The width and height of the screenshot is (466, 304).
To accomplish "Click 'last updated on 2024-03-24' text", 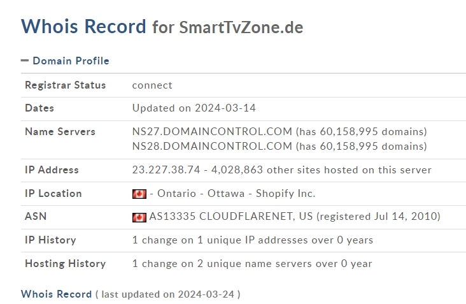I will (x=168, y=294).
